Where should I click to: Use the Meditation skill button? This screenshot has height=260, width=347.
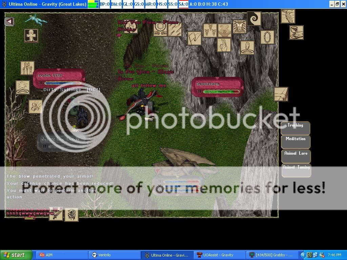295,142
